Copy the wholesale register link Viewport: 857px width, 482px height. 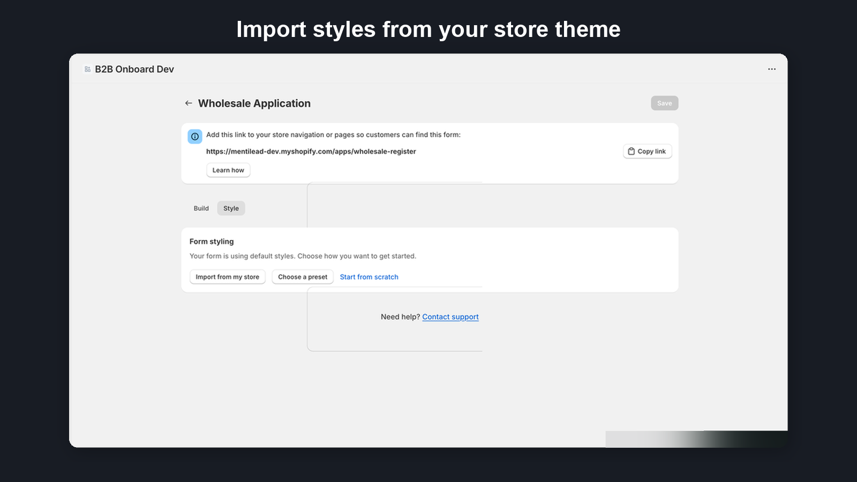pyautogui.click(x=647, y=151)
